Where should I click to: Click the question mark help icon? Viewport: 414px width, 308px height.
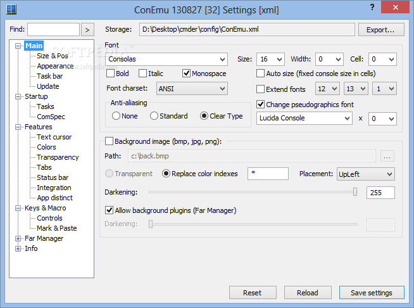tap(372, 7)
